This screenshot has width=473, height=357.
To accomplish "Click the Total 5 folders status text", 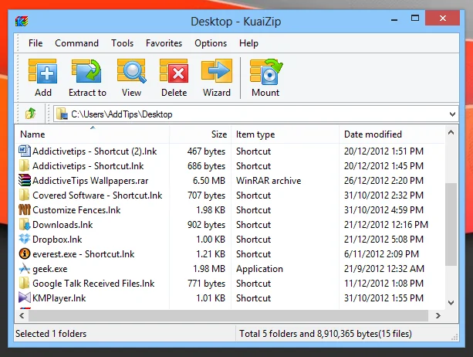I will (326, 334).
